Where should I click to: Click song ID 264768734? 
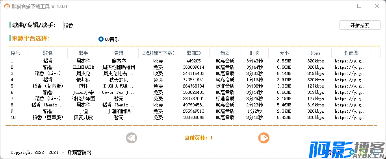193,86
